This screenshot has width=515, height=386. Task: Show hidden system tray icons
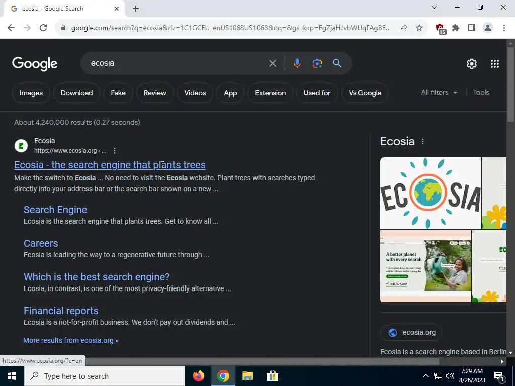click(x=425, y=376)
